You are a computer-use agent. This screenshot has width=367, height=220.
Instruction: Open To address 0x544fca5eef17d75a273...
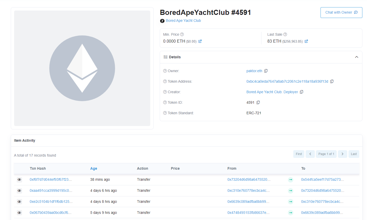323,179
